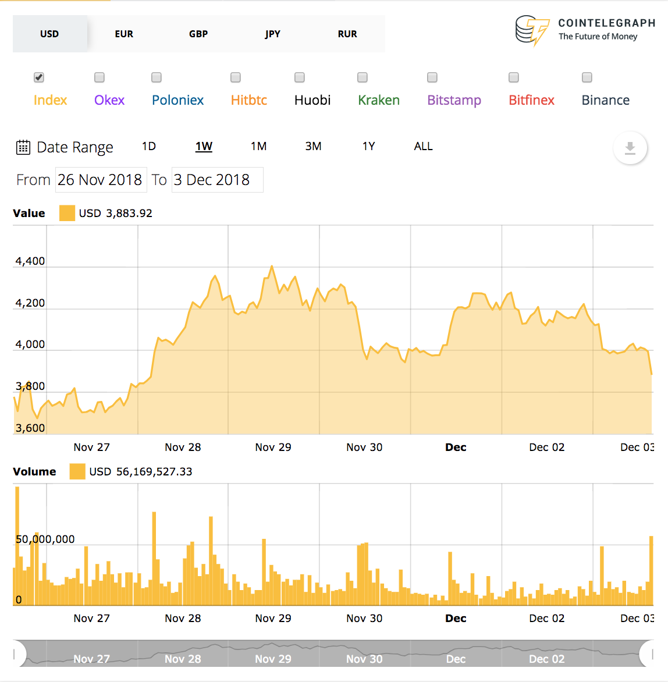This screenshot has width=668, height=682.
Task: Click the Kraken exchange label
Action: coord(379,101)
